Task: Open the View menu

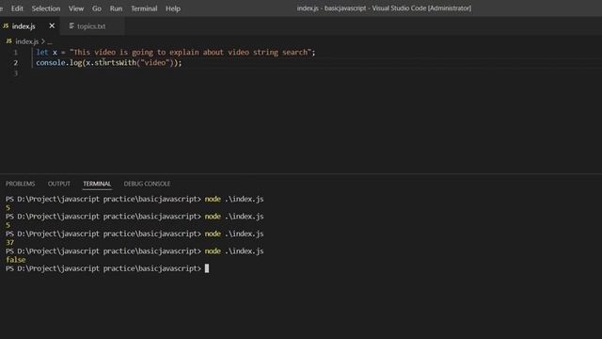Action: point(76,8)
